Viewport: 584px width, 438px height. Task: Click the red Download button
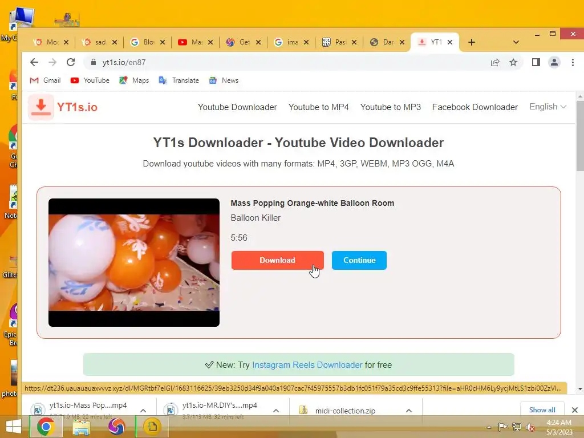[x=278, y=260]
